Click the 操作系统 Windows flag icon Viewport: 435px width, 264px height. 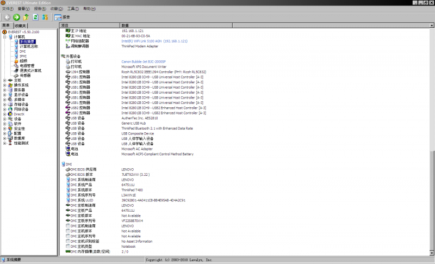(x=10, y=85)
